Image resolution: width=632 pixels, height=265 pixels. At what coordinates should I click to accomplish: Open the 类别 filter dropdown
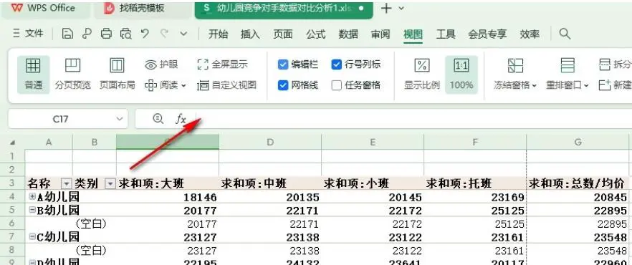click(110, 183)
